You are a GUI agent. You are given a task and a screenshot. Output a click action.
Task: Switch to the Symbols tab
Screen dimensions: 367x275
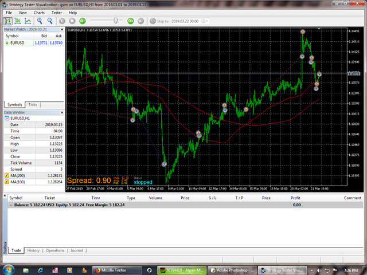14,105
